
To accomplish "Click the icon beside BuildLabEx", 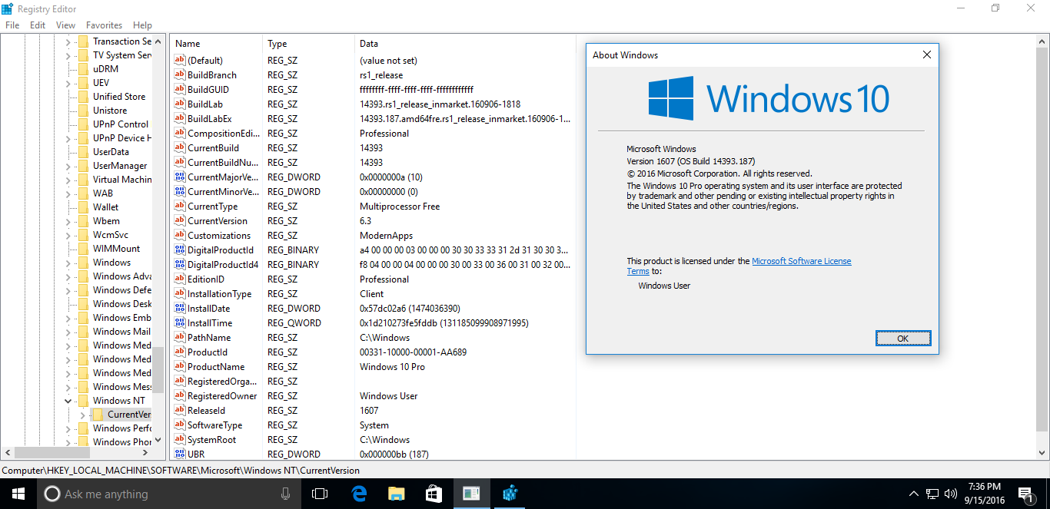I will (180, 119).
